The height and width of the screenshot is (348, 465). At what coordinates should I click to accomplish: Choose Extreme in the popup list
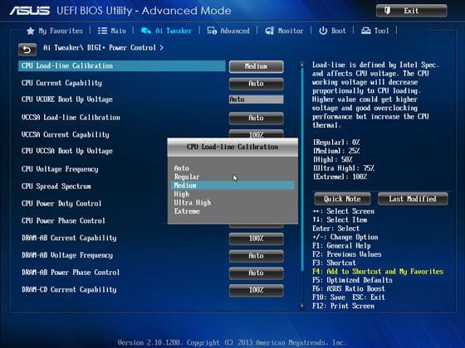pyautogui.click(x=232, y=211)
